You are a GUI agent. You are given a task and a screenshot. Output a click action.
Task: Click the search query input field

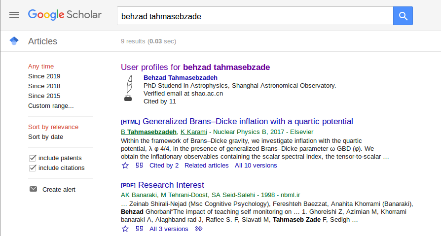tap(255, 16)
